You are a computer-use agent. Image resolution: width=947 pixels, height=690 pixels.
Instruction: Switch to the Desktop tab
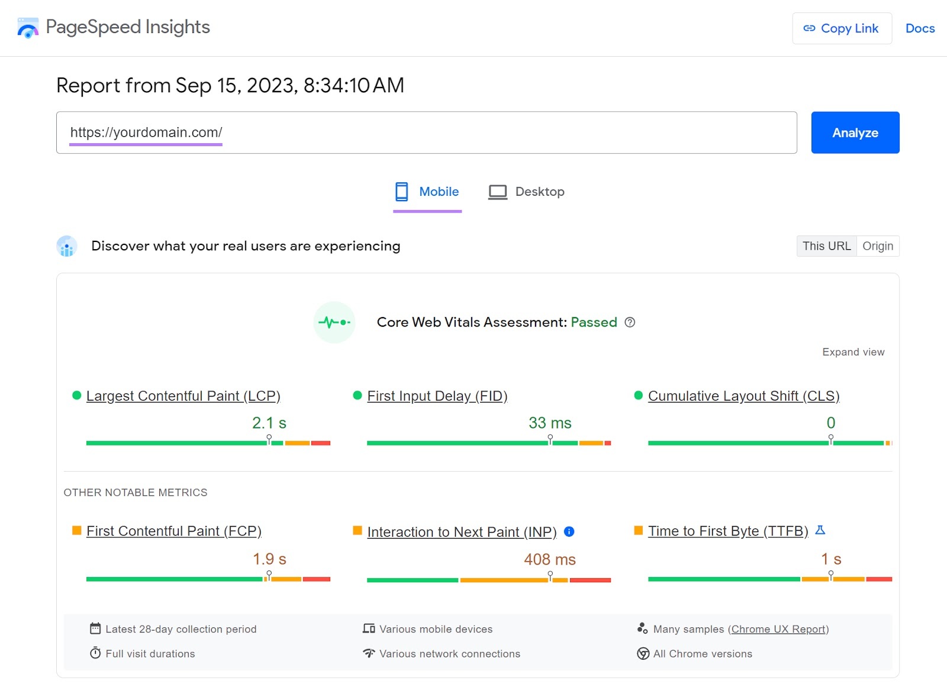526,192
